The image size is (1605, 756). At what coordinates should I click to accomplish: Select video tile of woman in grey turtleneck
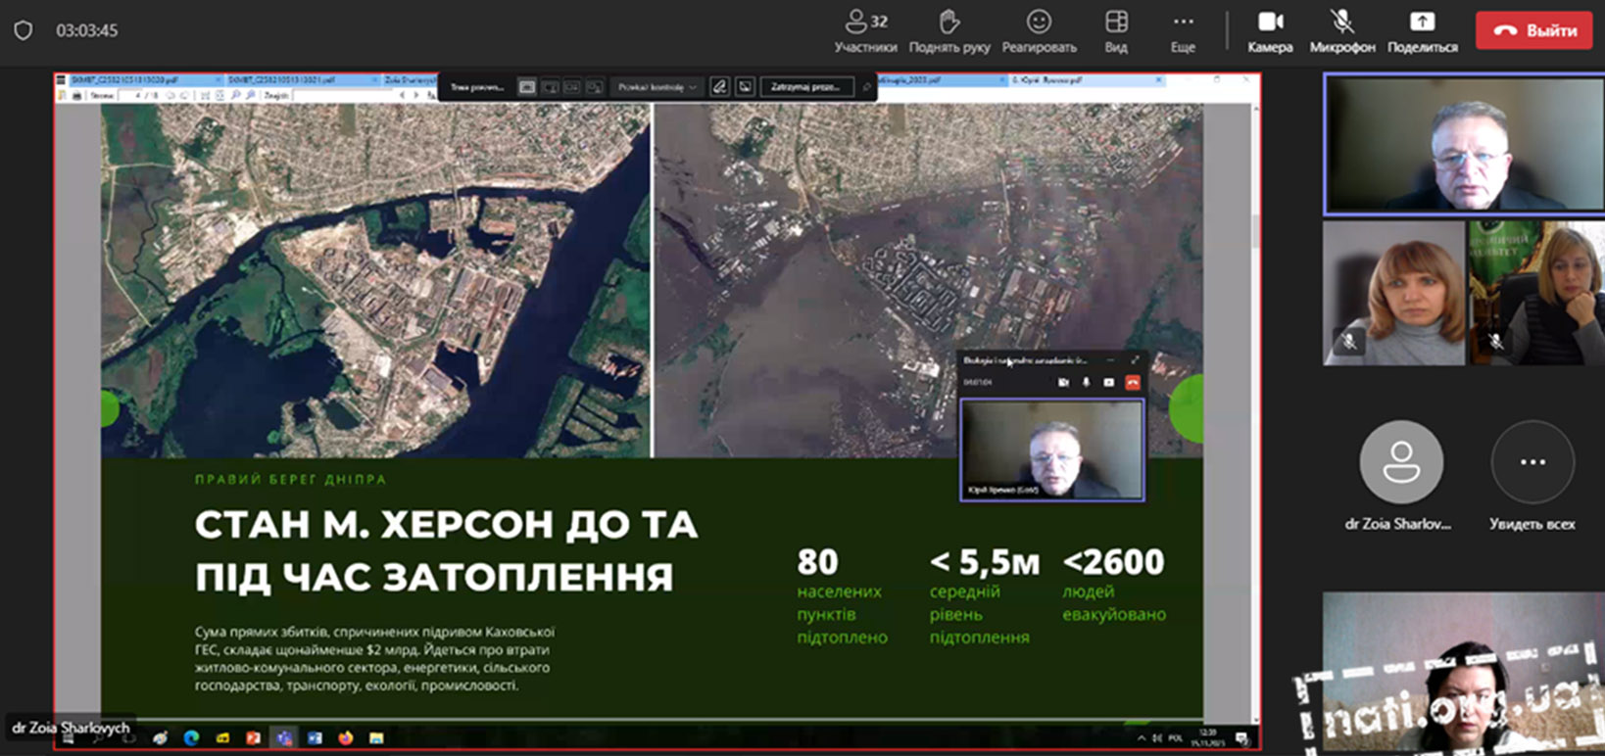click(x=1393, y=293)
